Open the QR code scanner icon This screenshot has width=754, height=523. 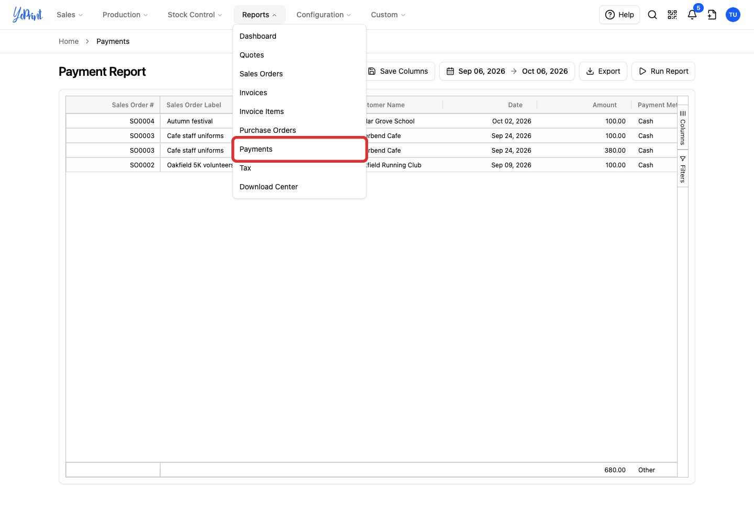(x=672, y=15)
